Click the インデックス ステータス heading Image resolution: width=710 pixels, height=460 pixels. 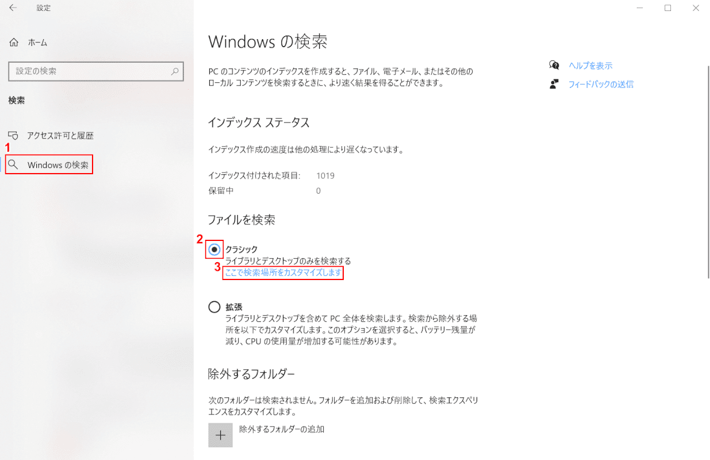coord(259,122)
